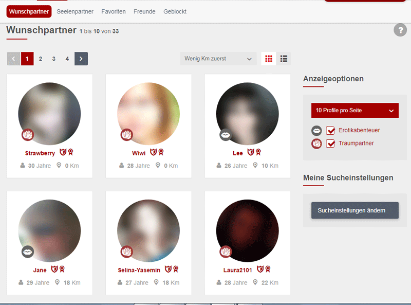Click location pin icon on Lee's card
Screen dimensions: 411x305
pos(255,165)
